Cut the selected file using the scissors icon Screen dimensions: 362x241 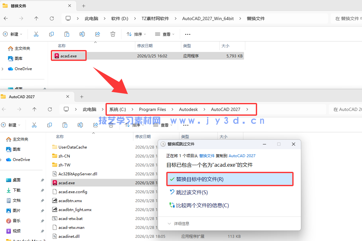coord(36,34)
